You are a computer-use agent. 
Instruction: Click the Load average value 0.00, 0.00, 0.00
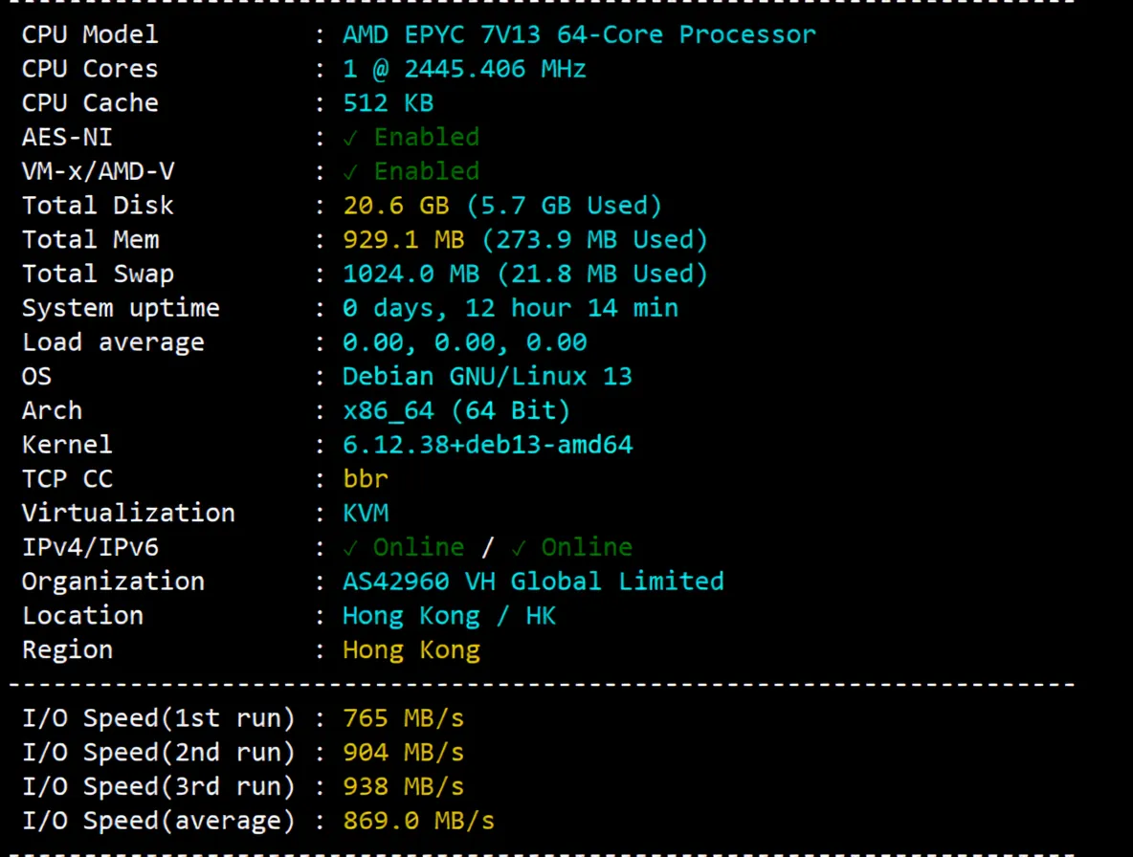pyautogui.click(x=465, y=342)
